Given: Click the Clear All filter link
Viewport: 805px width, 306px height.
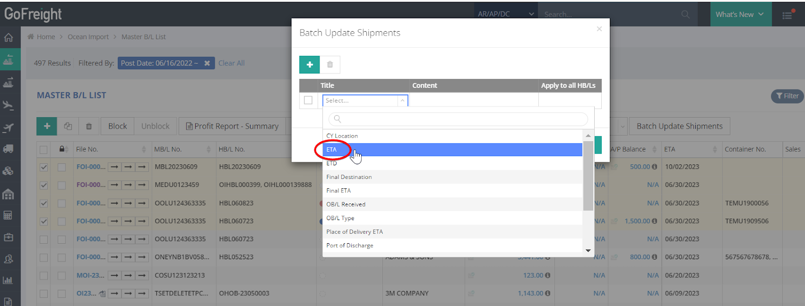Looking at the screenshot, I should (231, 63).
